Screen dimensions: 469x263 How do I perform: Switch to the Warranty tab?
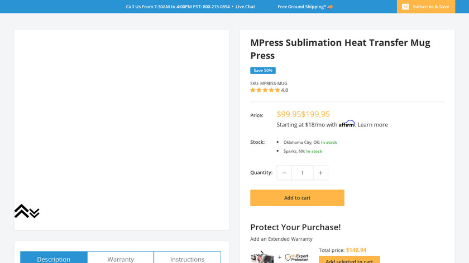point(121,259)
